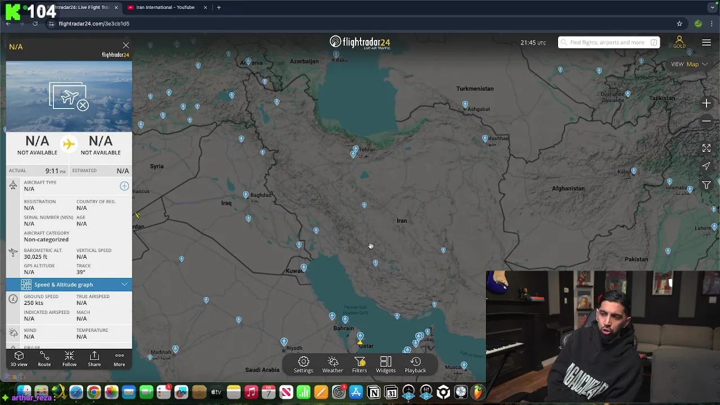The height and width of the screenshot is (405, 720).
Task: Click Barometric Alt. value 30,025 ft
Action: click(x=35, y=257)
